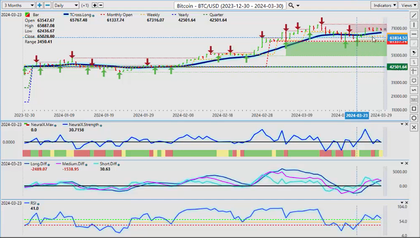Select the ellipse drawing tool
This screenshot has height=238, width=420.
[x=414, y=118]
